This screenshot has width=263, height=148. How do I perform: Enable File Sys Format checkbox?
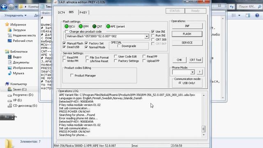point(87,58)
